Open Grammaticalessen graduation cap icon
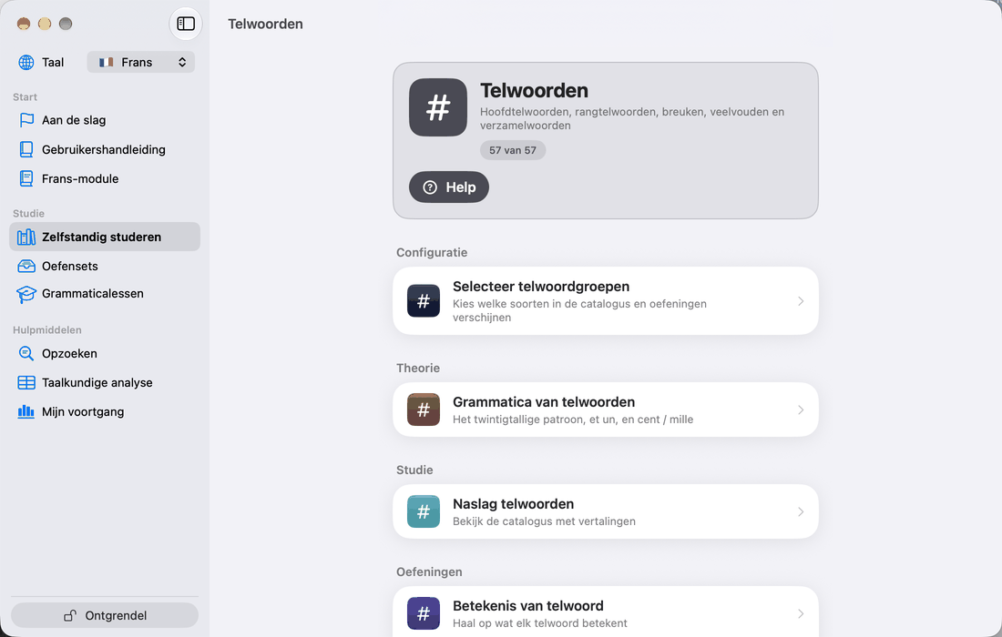The image size is (1002, 637). point(26,294)
